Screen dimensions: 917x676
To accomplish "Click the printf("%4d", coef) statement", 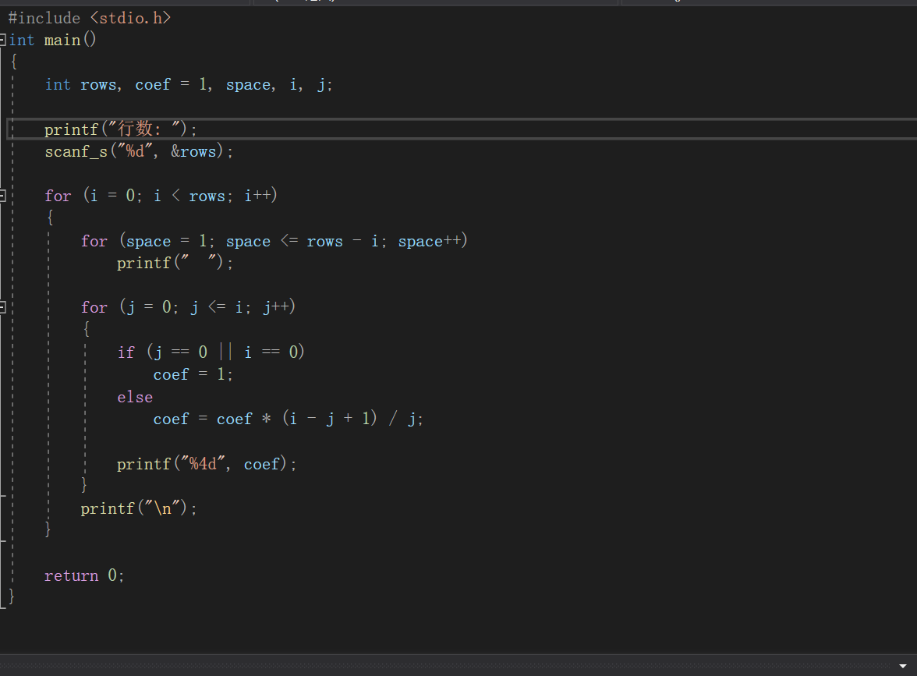I will [207, 464].
